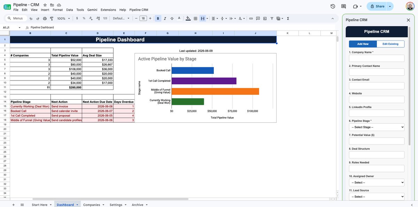Screen dimensions: 418x207
Task: Open Share options dropdown arrow
Action: click(x=390, y=6)
